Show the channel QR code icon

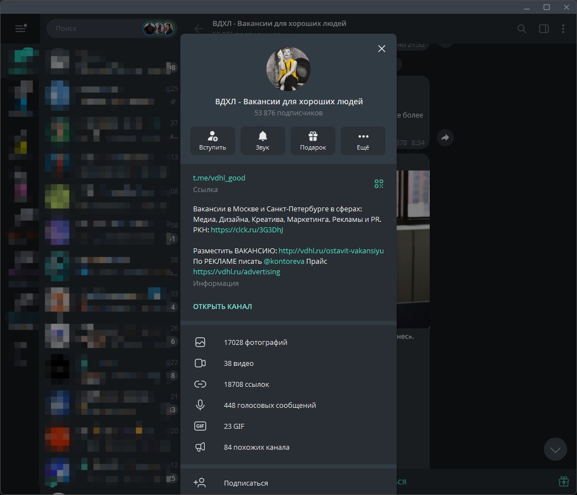pyautogui.click(x=378, y=184)
